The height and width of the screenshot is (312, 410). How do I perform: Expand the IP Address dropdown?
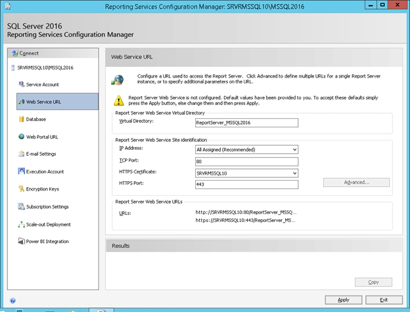click(x=294, y=149)
